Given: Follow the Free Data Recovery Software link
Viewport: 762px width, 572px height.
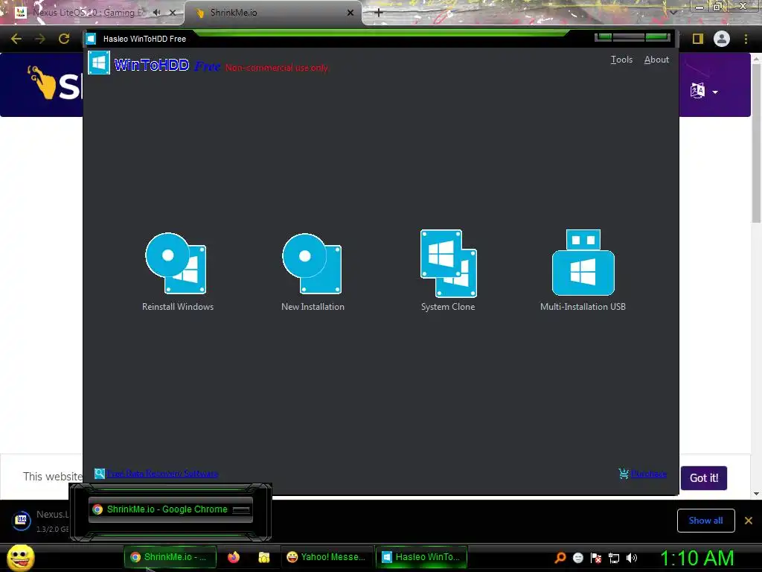Looking at the screenshot, I should tap(162, 473).
